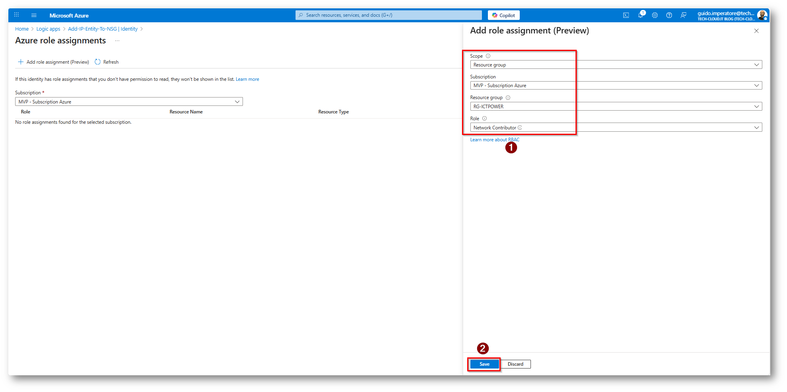Open Add-IP-Entity-To-NSG | Identity breadcrumb

103,29
